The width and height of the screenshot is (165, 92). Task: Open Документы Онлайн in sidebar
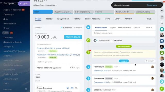pyautogui.click(x=13, y=42)
